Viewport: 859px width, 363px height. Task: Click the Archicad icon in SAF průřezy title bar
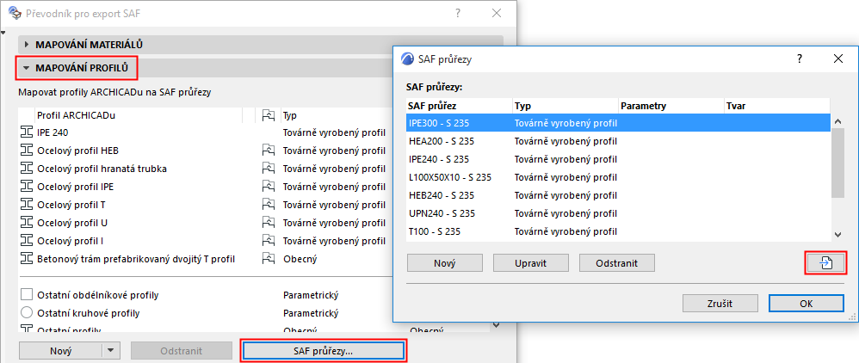[408, 59]
